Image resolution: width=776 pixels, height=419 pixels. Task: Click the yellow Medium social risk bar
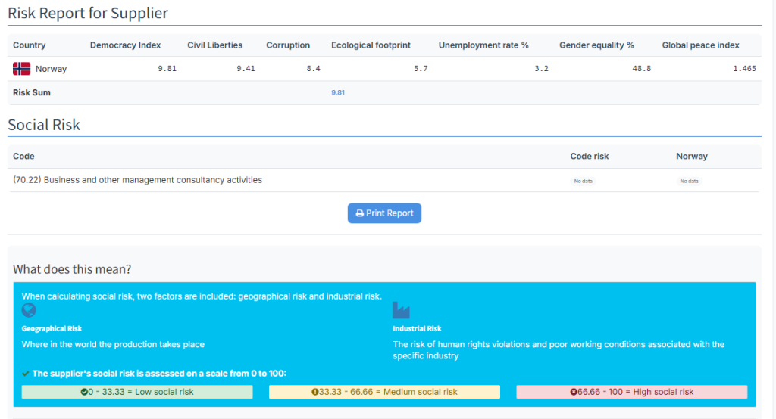coord(384,392)
